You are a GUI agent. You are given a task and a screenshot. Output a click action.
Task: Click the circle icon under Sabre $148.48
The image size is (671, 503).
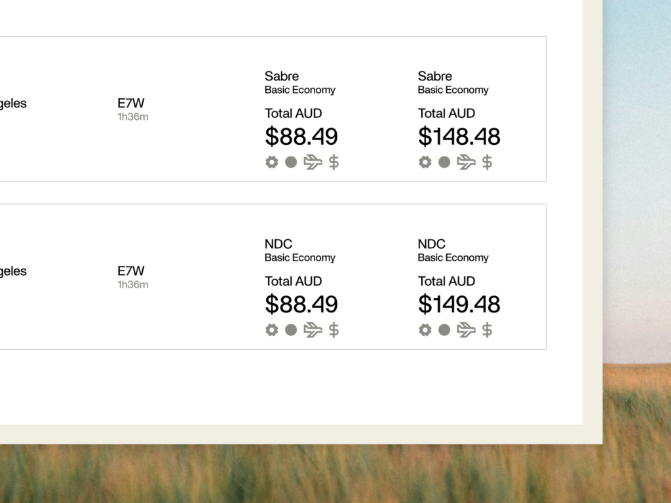(x=444, y=162)
